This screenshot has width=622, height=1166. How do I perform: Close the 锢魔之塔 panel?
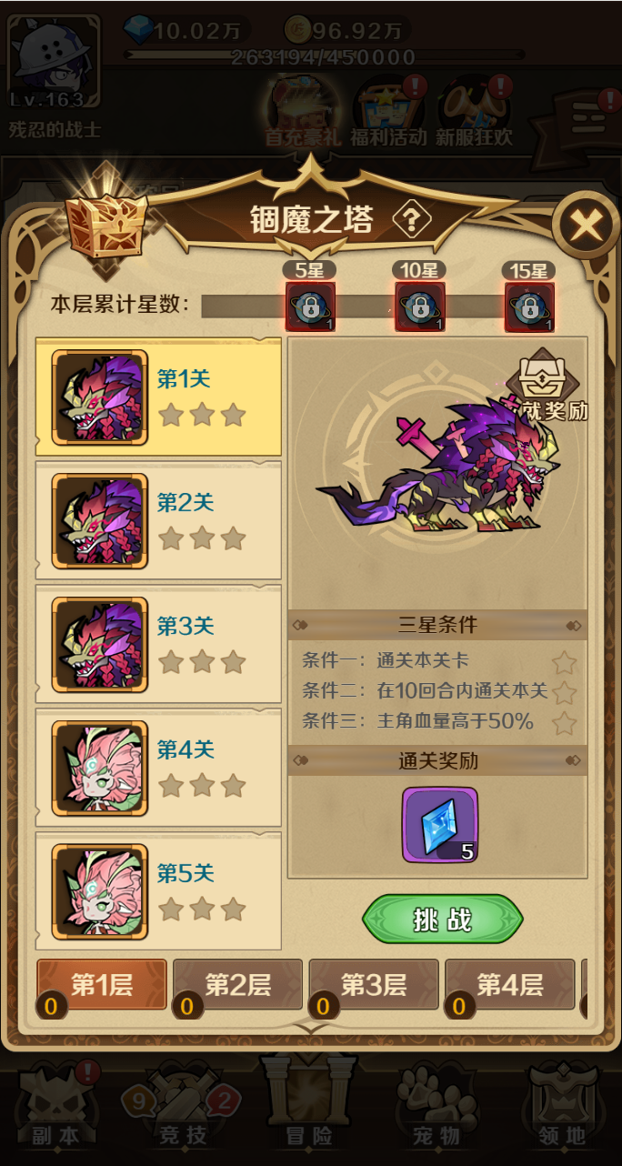pyautogui.click(x=586, y=225)
